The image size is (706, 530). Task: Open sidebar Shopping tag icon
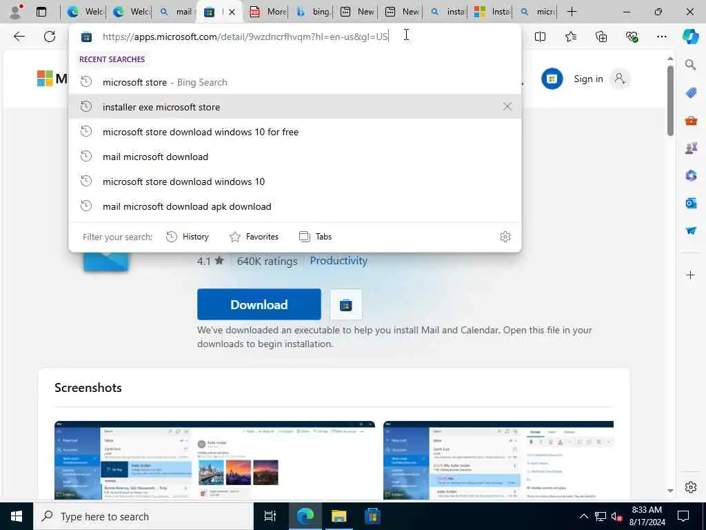pos(691,93)
